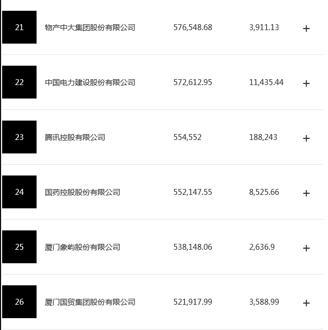
Task: Open 中国电力建设股份有限公司 company link
Action: (90, 82)
